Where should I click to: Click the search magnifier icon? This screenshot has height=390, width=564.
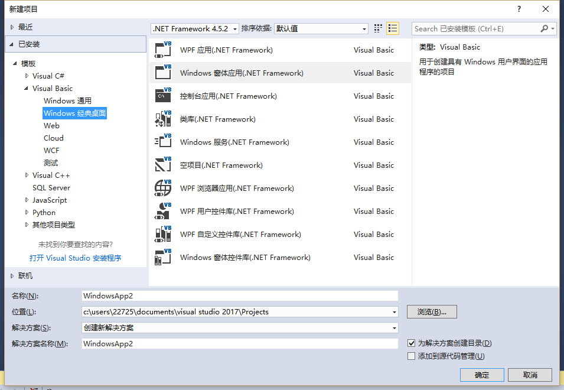[x=545, y=28]
